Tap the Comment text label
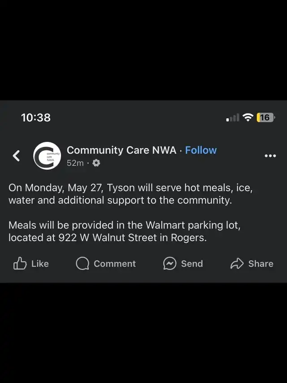This screenshot has width=287, height=383. (114, 264)
